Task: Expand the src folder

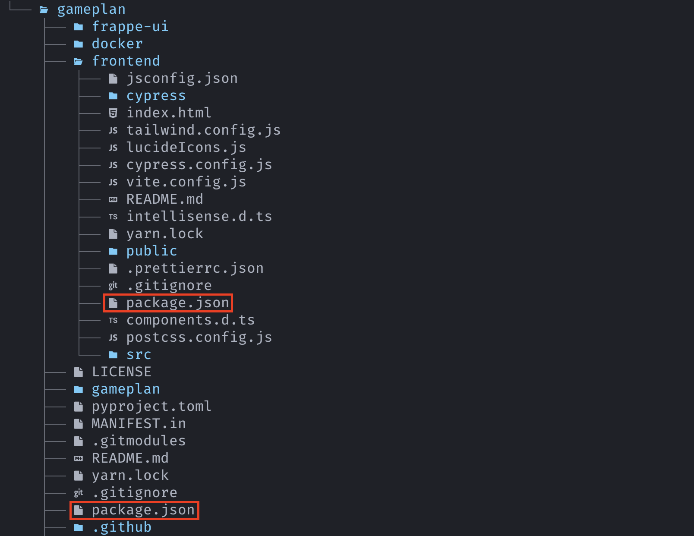Action: [x=138, y=355]
